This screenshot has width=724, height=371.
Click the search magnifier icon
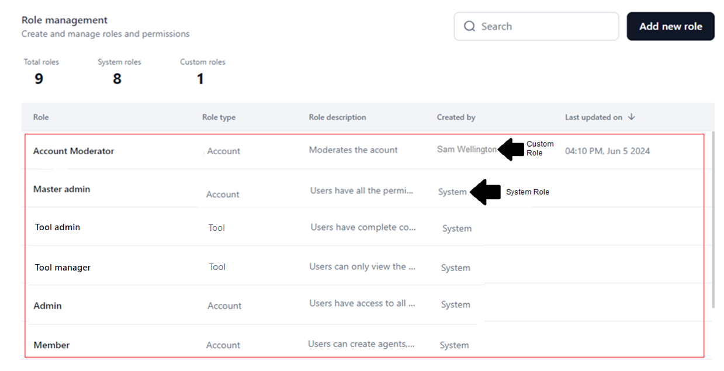point(469,26)
